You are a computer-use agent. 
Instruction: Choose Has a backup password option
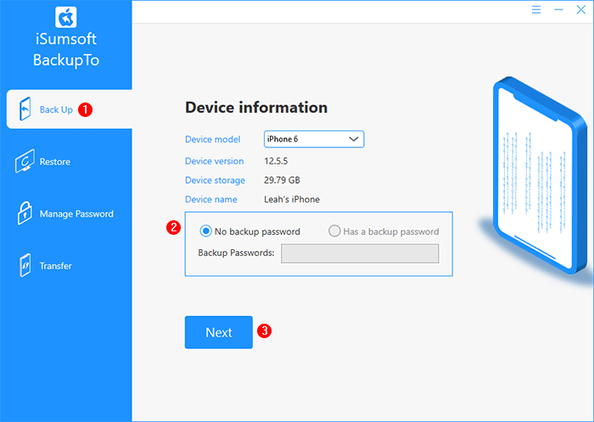[x=384, y=231]
